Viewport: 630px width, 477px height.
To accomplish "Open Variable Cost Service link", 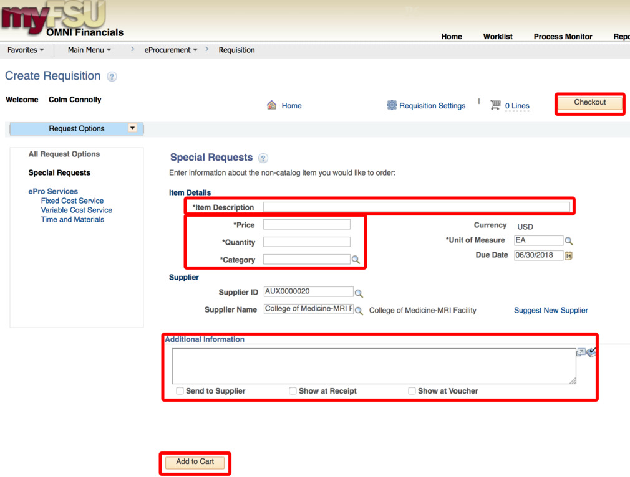I will click(x=76, y=210).
